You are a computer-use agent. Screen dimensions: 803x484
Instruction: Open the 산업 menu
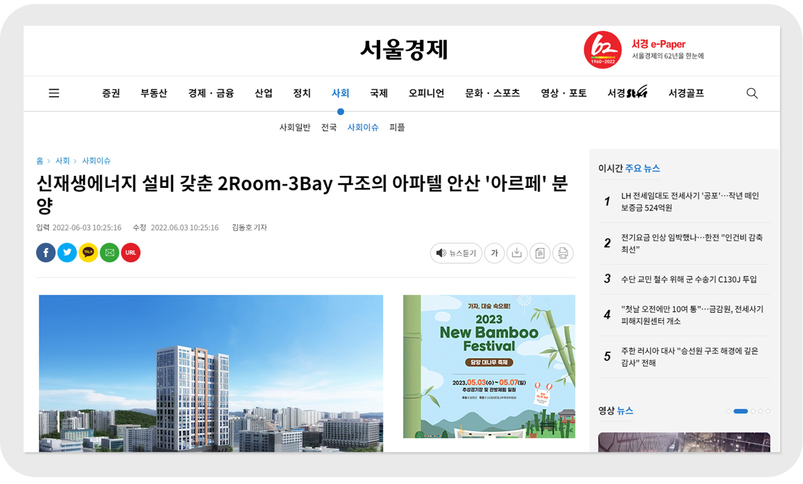tap(264, 94)
